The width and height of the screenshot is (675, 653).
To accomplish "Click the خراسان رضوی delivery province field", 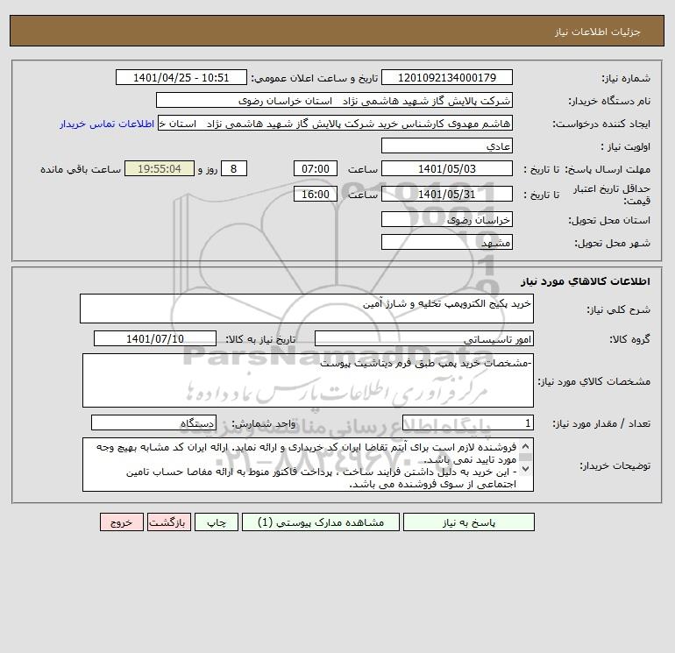I will pos(447,219).
